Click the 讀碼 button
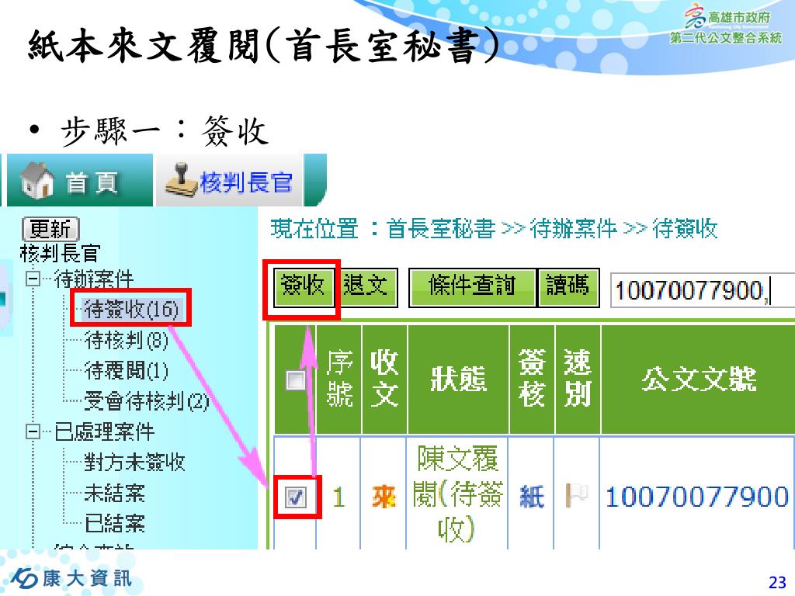Viewport: 795px width, 596px height. click(568, 286)
